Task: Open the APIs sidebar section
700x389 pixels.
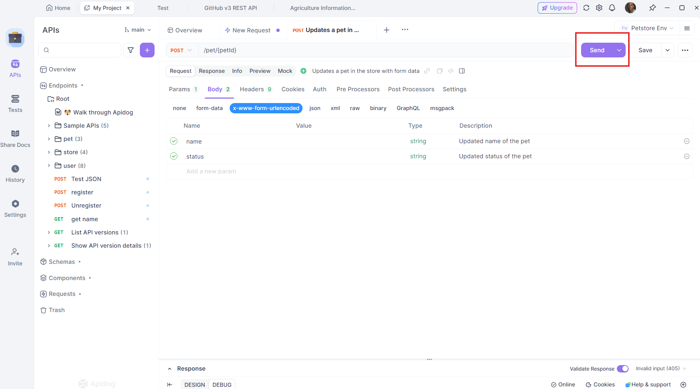Action: pyautogui.click(x=15, y=68)
